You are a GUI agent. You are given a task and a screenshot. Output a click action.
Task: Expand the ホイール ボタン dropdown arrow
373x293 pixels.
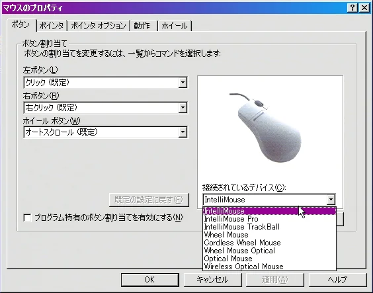[x=183, y=132]
